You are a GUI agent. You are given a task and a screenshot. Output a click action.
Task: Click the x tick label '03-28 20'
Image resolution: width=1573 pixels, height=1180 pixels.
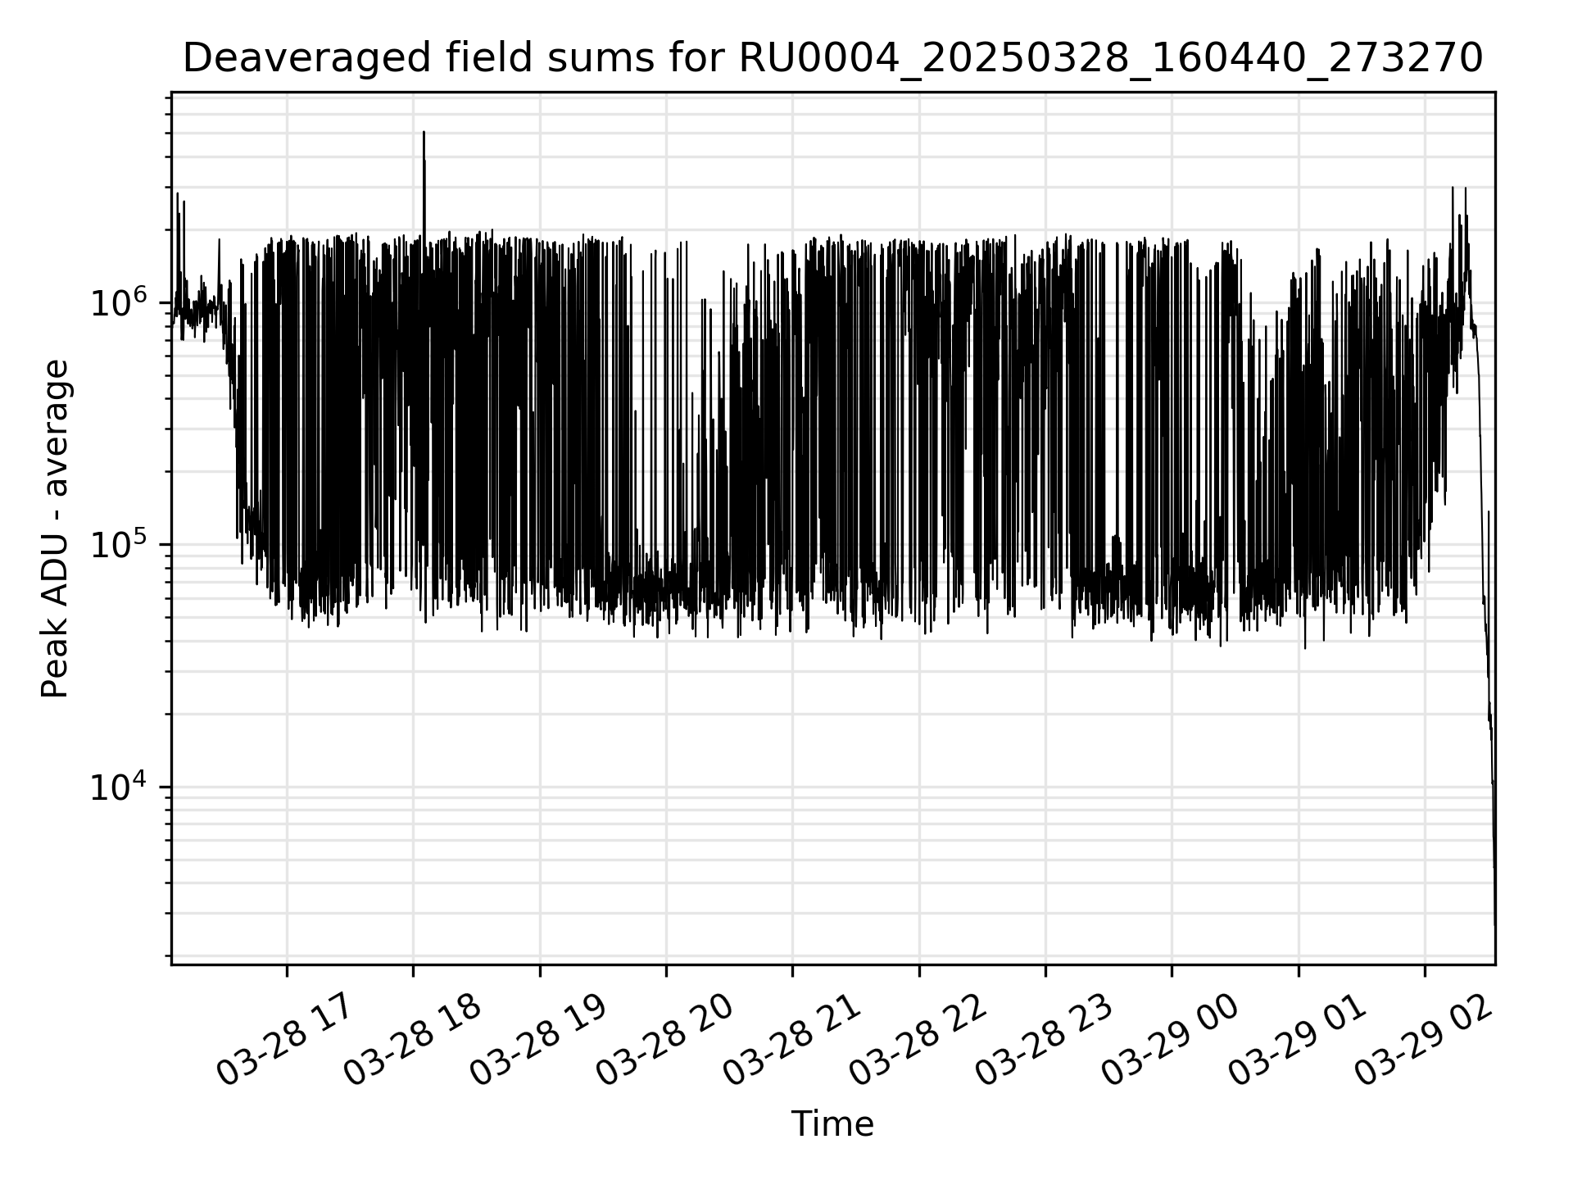click(664, 1040)
